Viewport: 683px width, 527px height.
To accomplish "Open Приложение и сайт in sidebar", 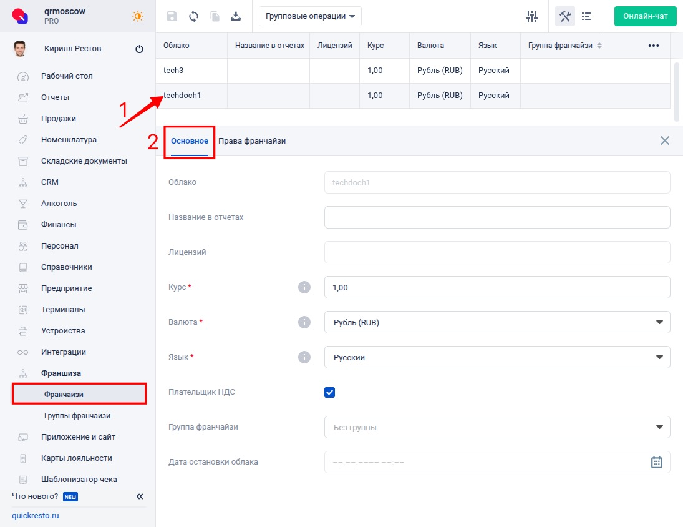I will [x=78, y=436].
